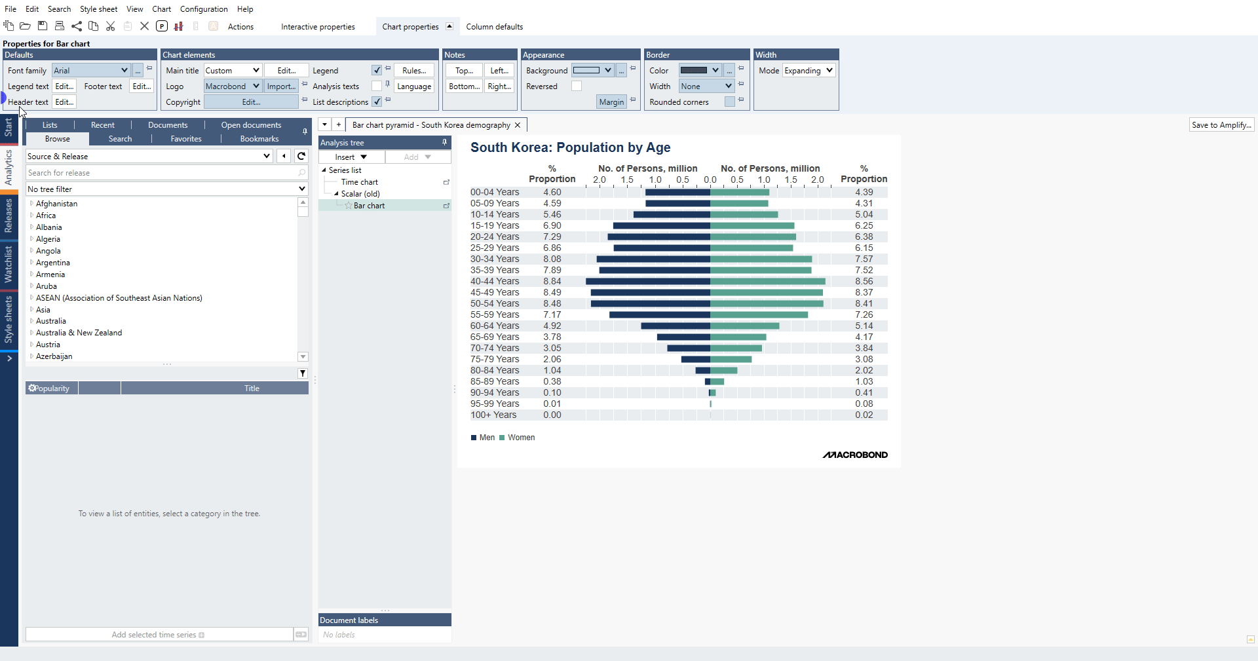The image size is (1258, 661).
Task: Open the Configuration menu
Action: [x=204, y=9]
